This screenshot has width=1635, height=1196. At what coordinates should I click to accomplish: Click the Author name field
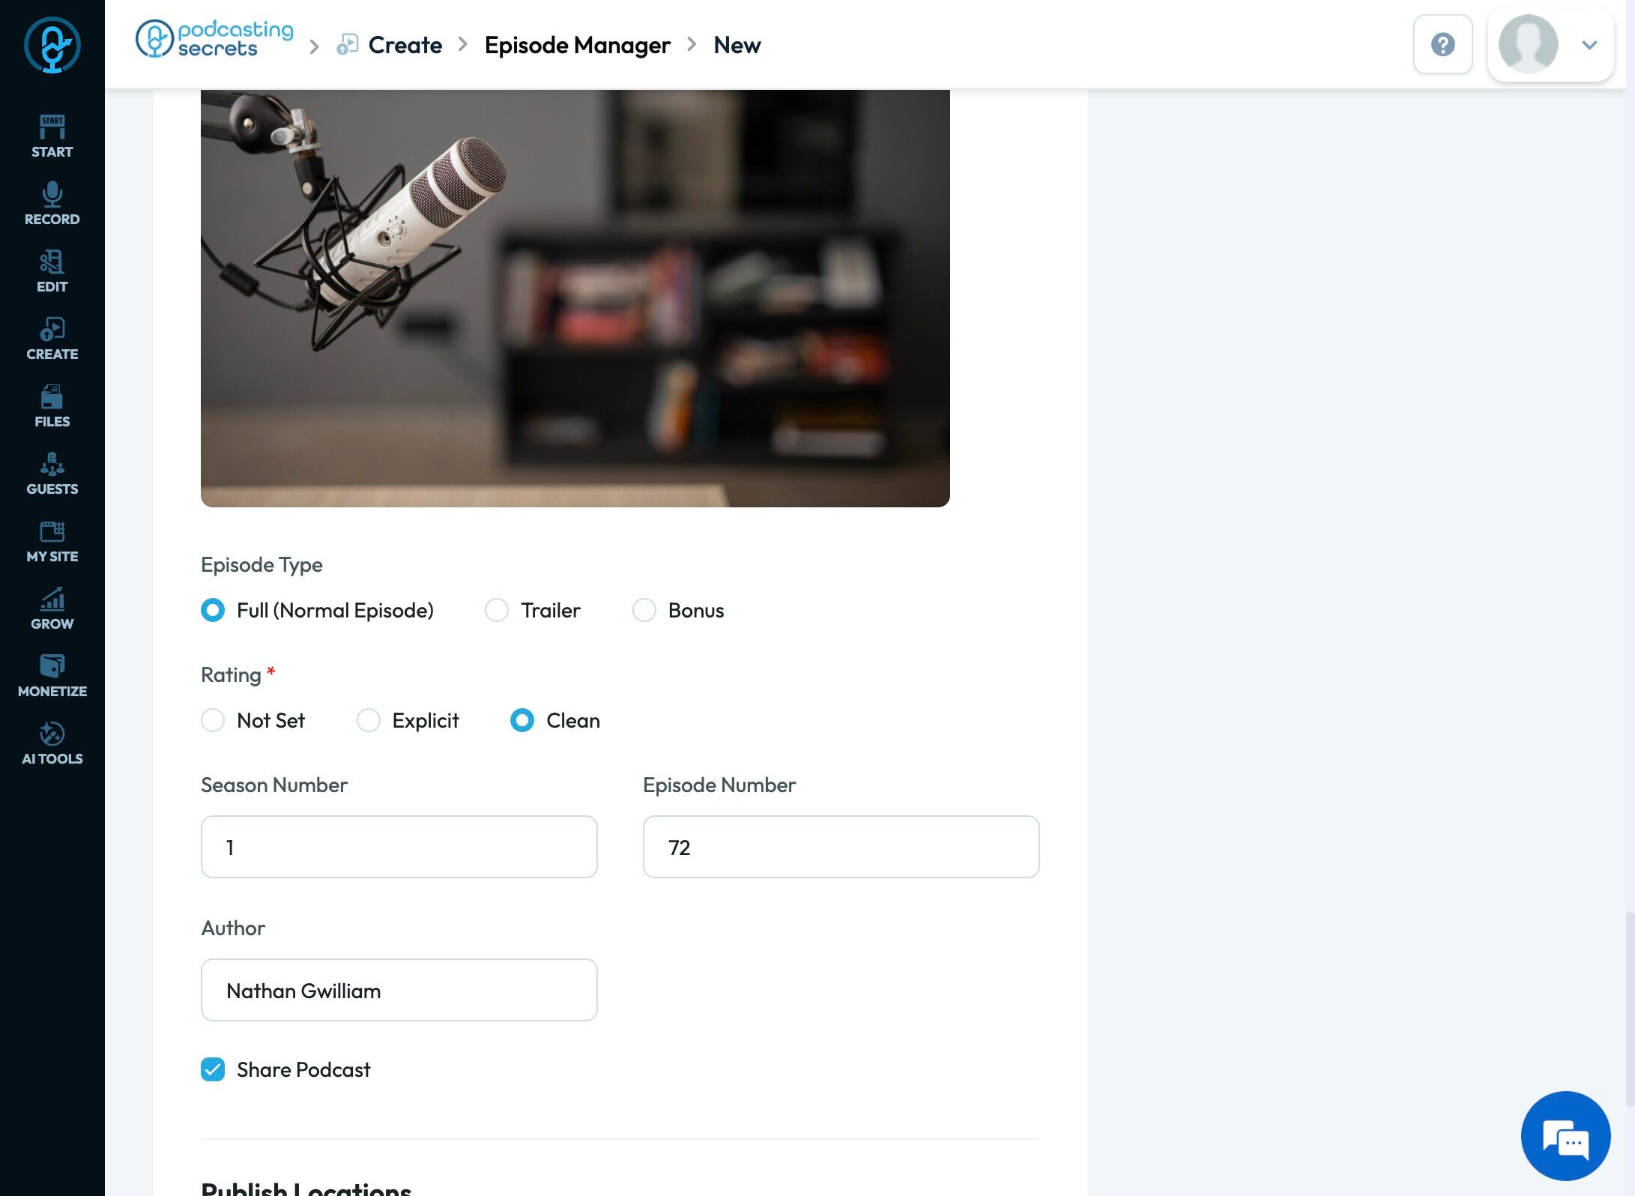(x=399, y=990)
